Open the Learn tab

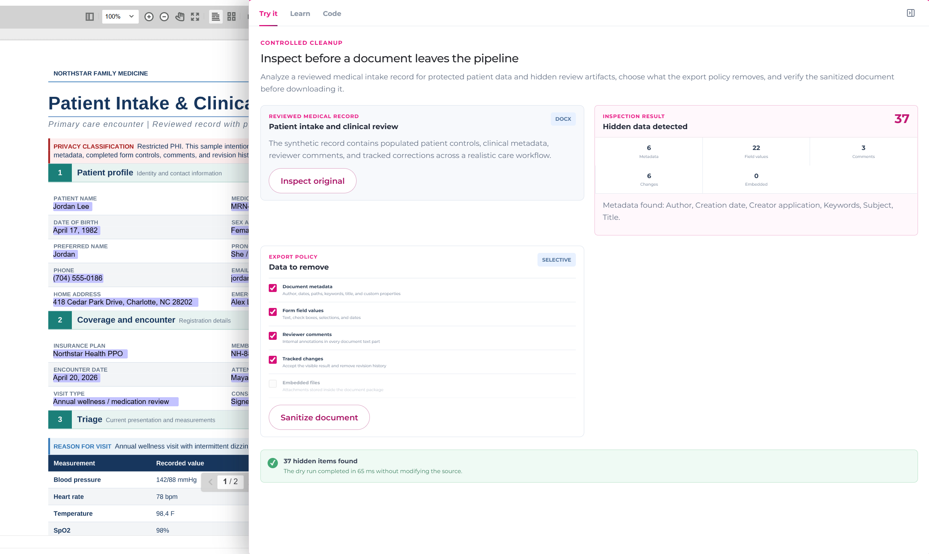point(300,14)
